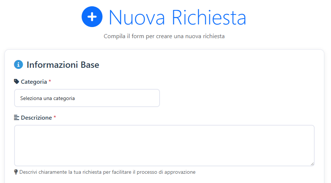Image resolution: width=331 pixels, height=183 pixels.
Task: Click the "Categoria" field label
Action: click(34, 81)
